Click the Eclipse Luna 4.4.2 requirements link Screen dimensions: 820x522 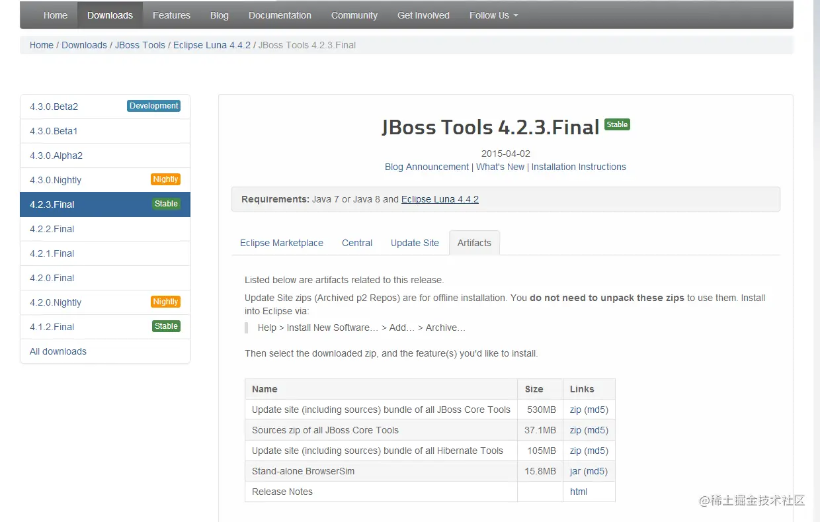point(440,199)
